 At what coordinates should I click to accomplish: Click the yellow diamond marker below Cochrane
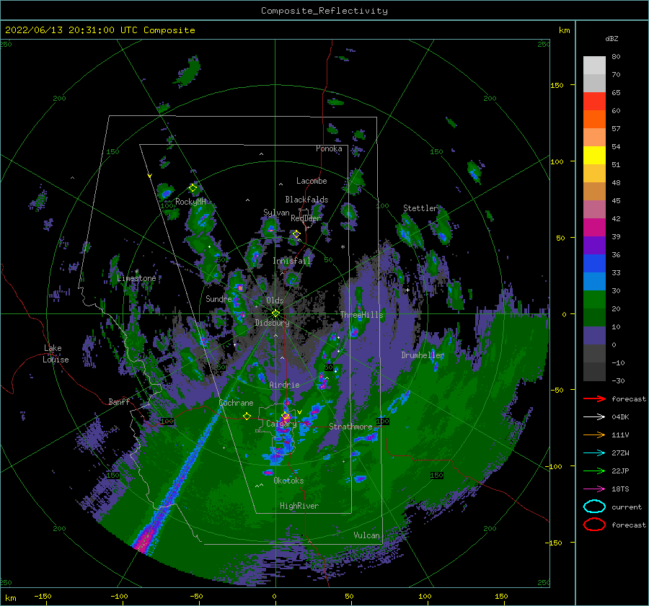(x=247, y=416)
